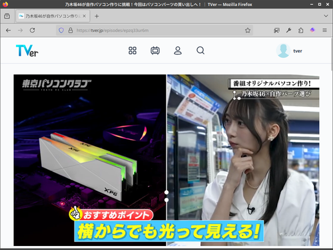The width and height of the screenshot is (333, 250).
Task: Open the TVer search magnifier icon
Action: (x=200, y=51)
